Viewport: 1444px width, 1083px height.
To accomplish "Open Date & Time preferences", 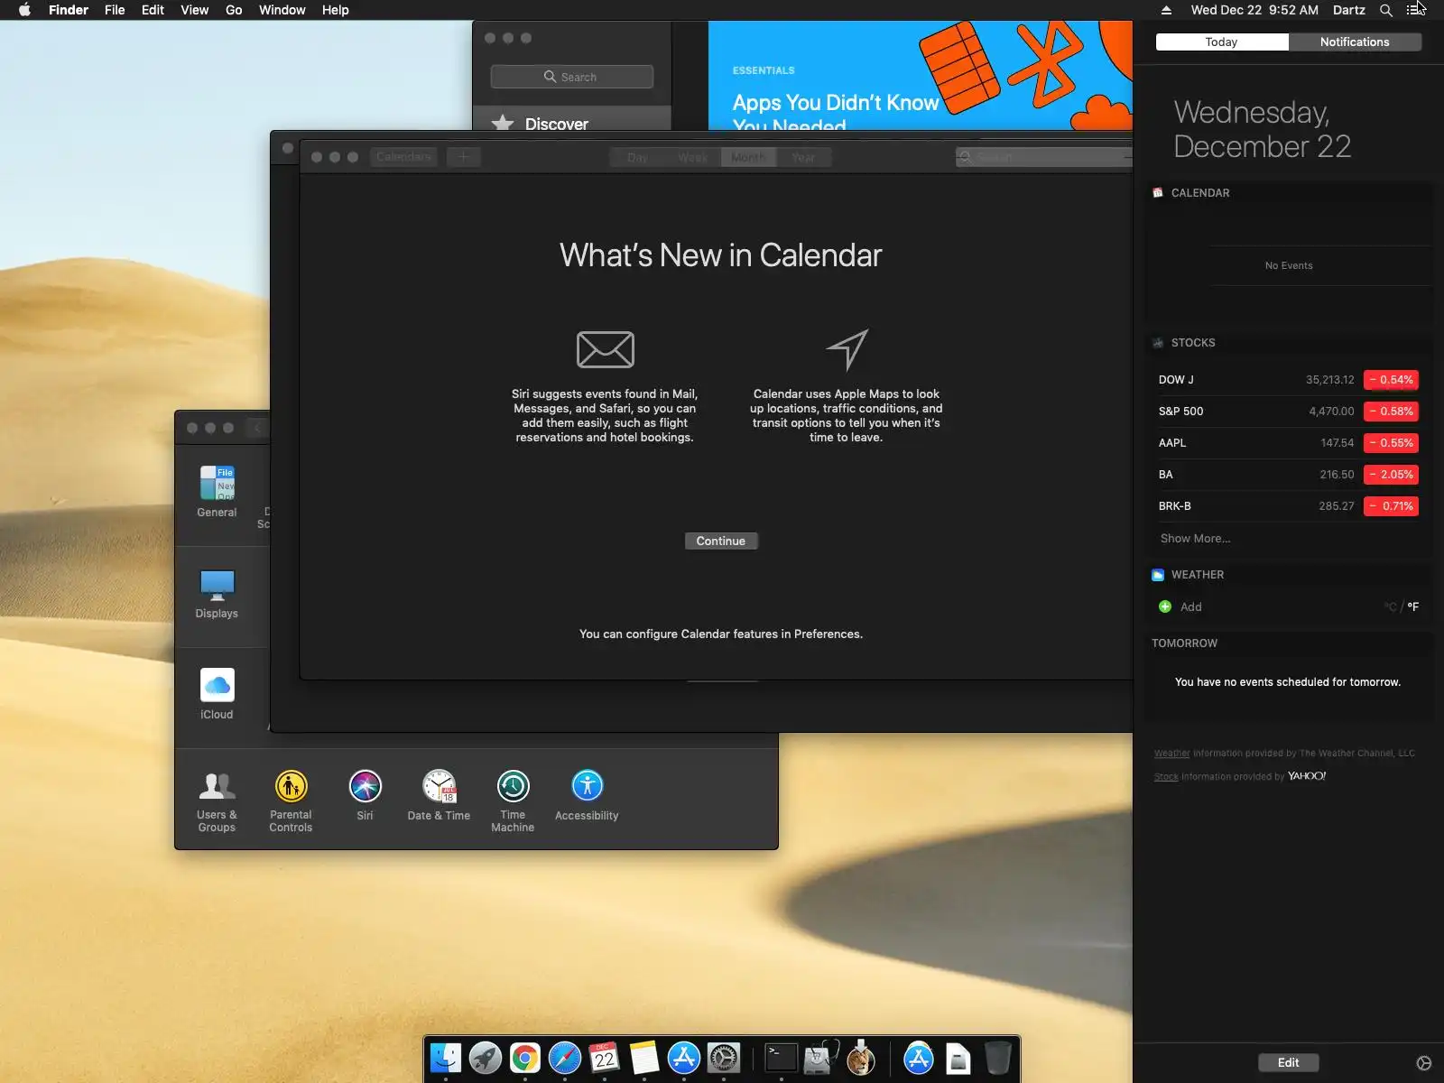I will (x=439, y=796).
